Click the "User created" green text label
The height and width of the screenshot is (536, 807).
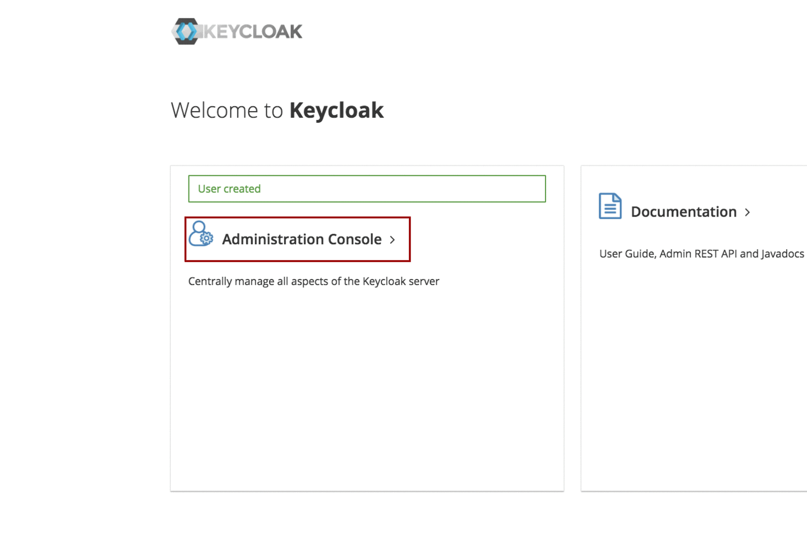tap(229, 189)
